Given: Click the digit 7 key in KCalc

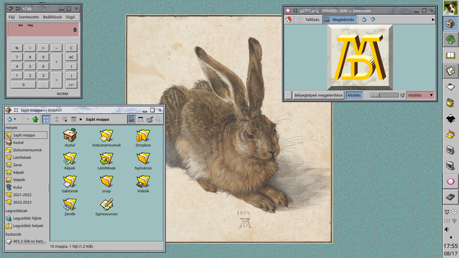Looking at the screenshot, I should [17, 57].
